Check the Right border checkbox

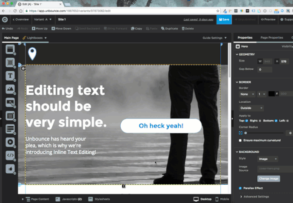tap(260, 121)
